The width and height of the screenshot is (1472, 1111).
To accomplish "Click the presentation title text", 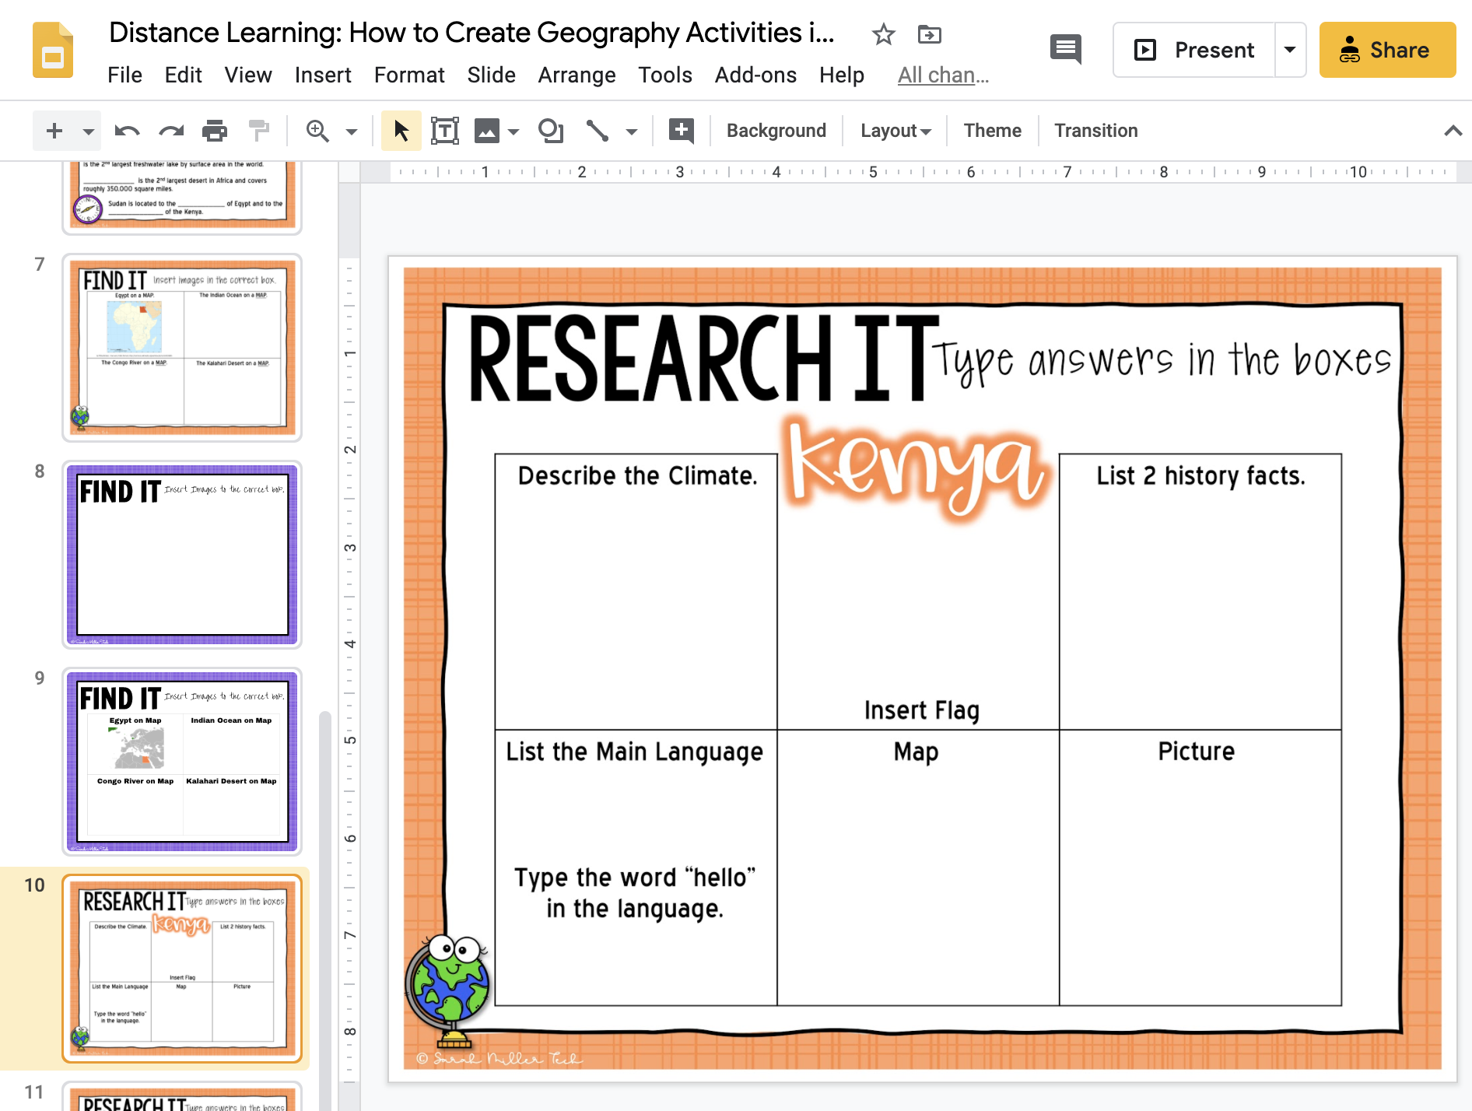I will click(x=471, y=33).
